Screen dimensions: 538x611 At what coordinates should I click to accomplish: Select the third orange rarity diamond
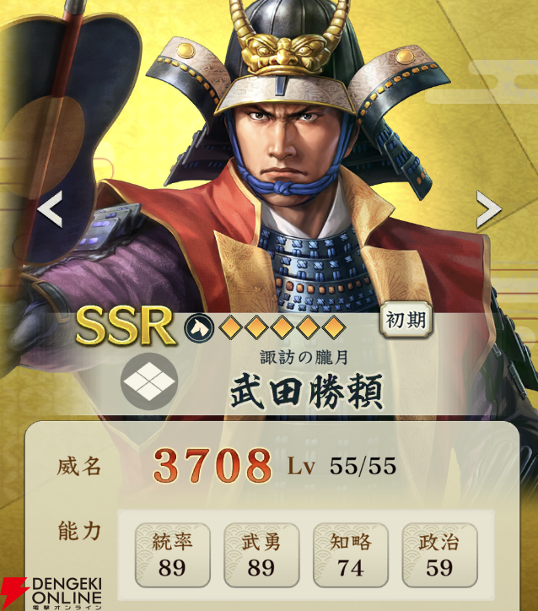282,328
